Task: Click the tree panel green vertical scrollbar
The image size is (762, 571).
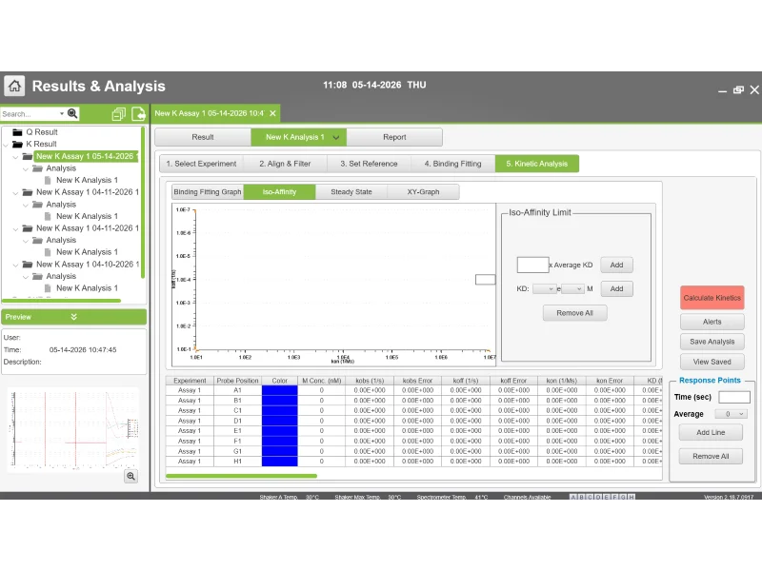Action: 143,203
